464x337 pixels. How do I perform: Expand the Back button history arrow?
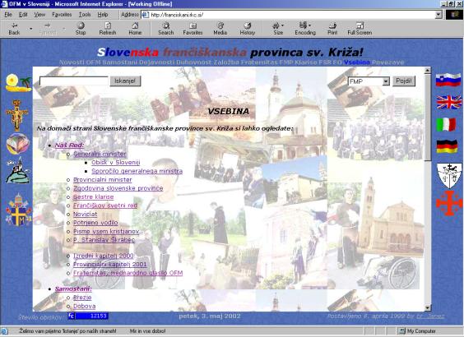pyautogui.click(x=30, y=29)
